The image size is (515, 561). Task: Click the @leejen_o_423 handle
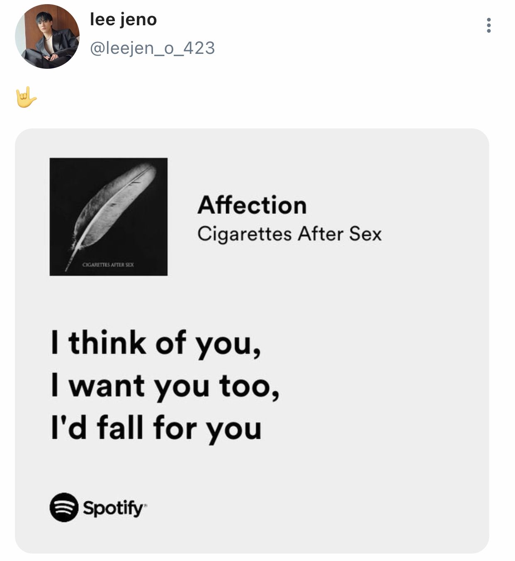(152, 48)
